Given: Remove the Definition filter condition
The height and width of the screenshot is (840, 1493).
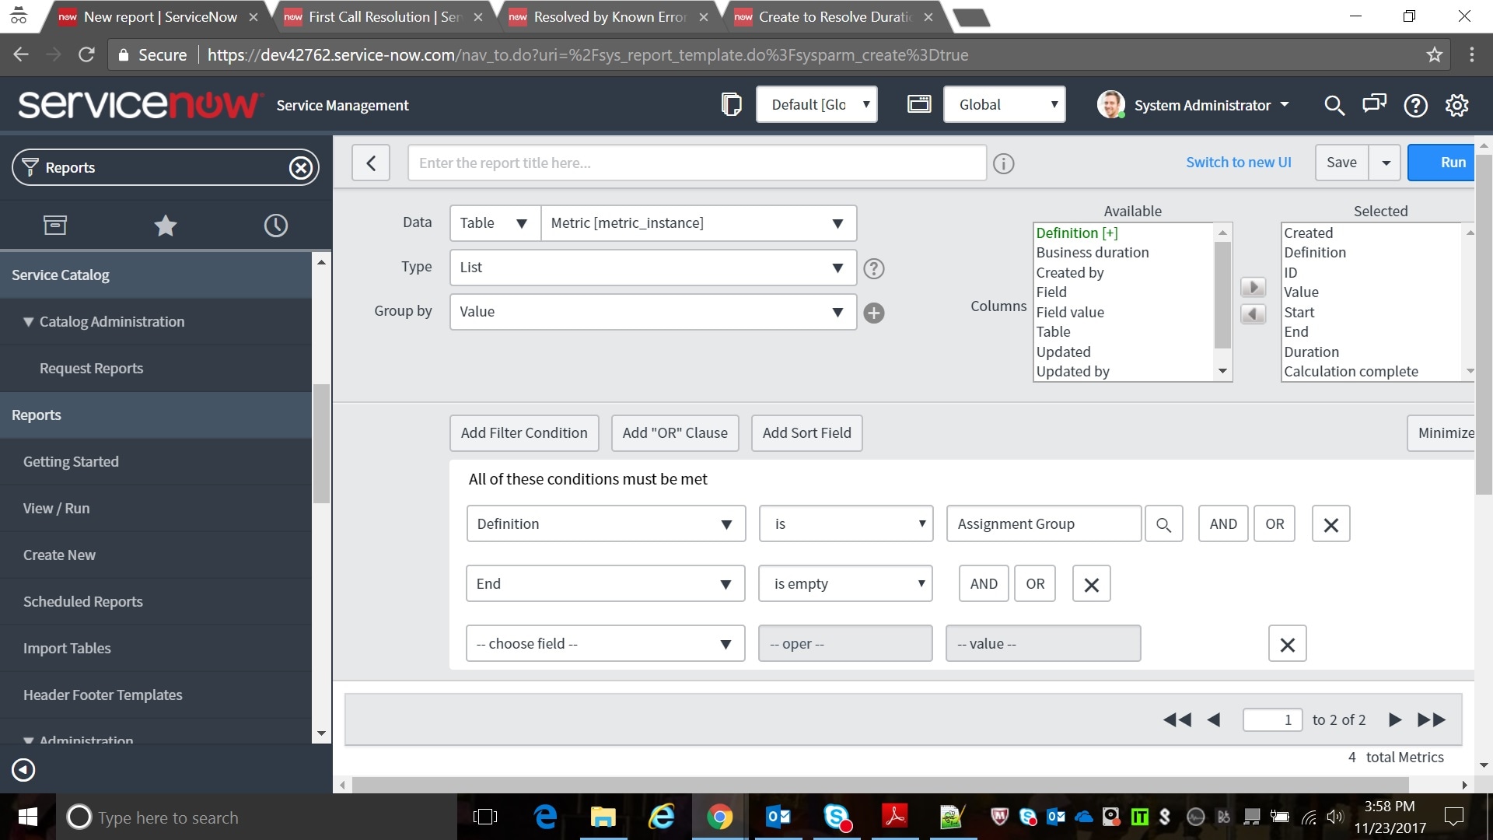Looking at the screenshot, I should pos(1330,524).
